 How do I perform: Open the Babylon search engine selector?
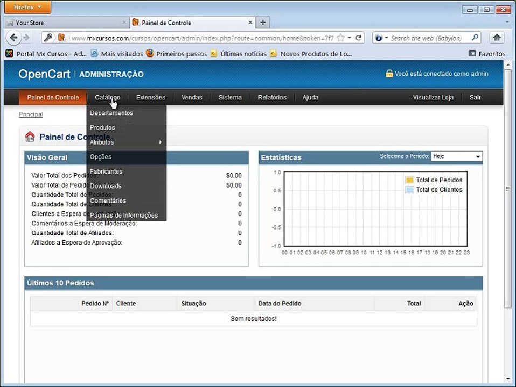[x=381, y=38]
